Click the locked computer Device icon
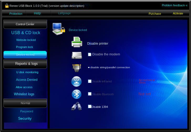The height and width of the screenshot is (132, 191). pyautogui.click(x=59, y=29)
